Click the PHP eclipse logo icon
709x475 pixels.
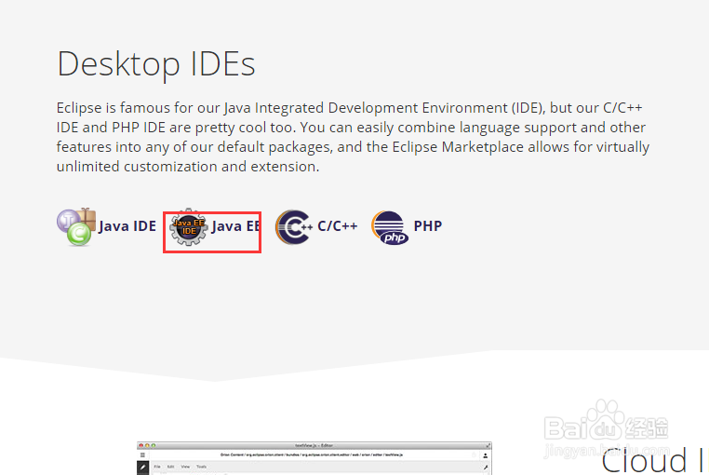coord(390,227)
